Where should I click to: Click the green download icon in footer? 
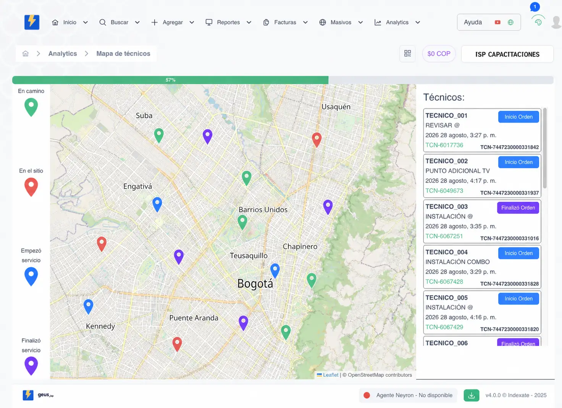472,395
